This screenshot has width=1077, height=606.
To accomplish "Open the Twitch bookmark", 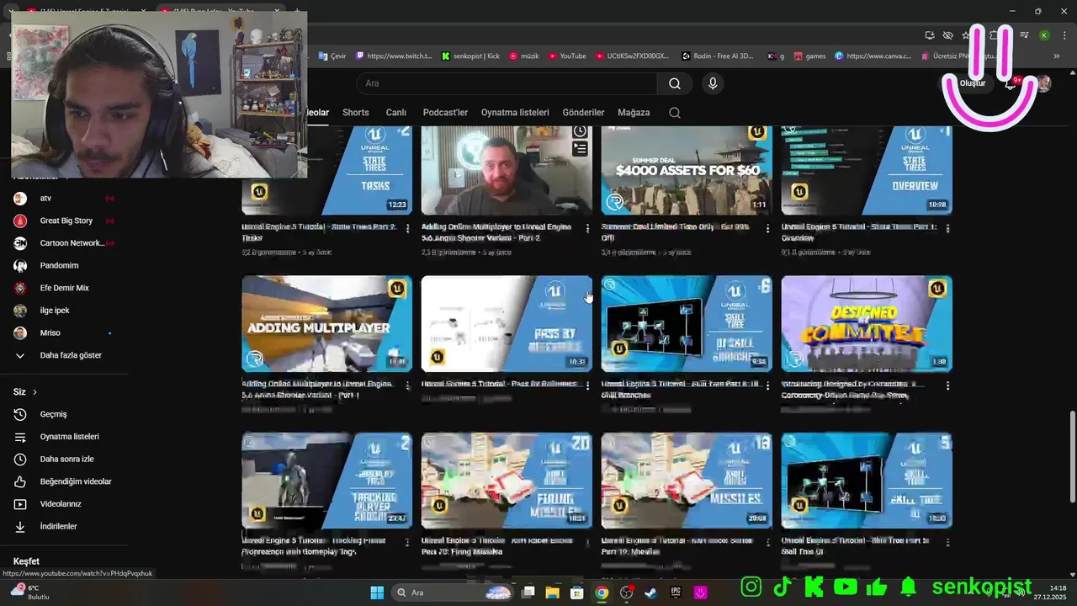I will (394, 56).
